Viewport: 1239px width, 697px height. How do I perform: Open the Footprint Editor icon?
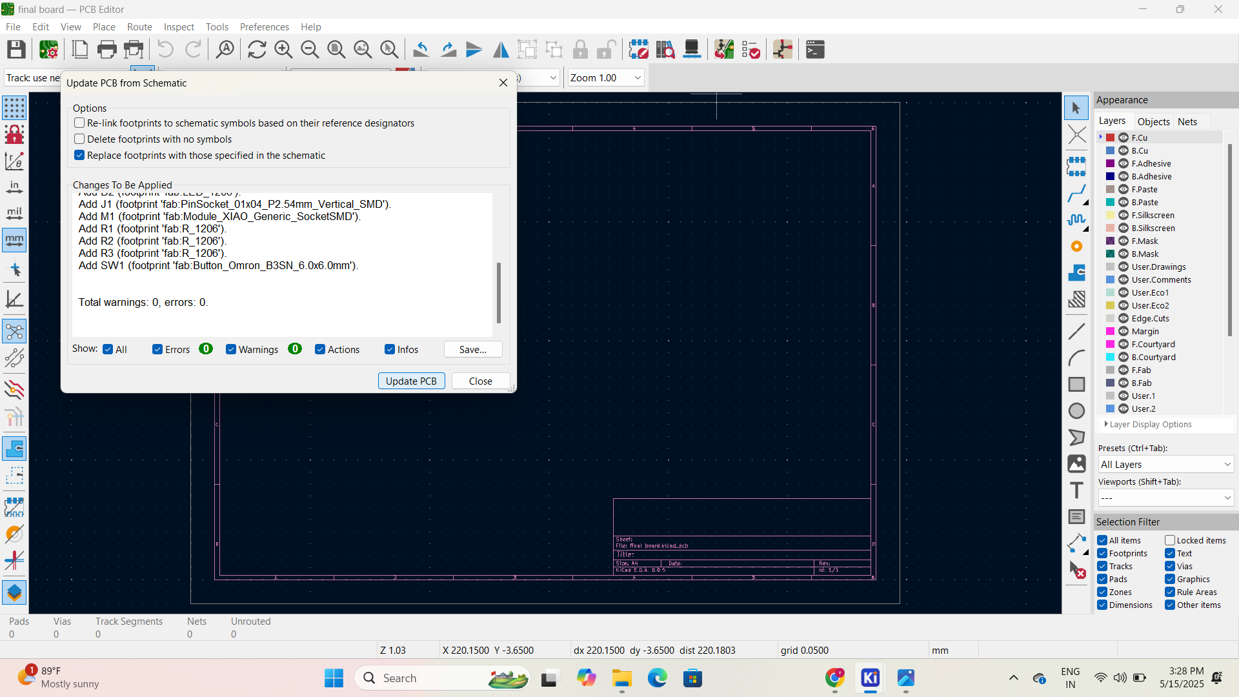(x=639, y=50)
